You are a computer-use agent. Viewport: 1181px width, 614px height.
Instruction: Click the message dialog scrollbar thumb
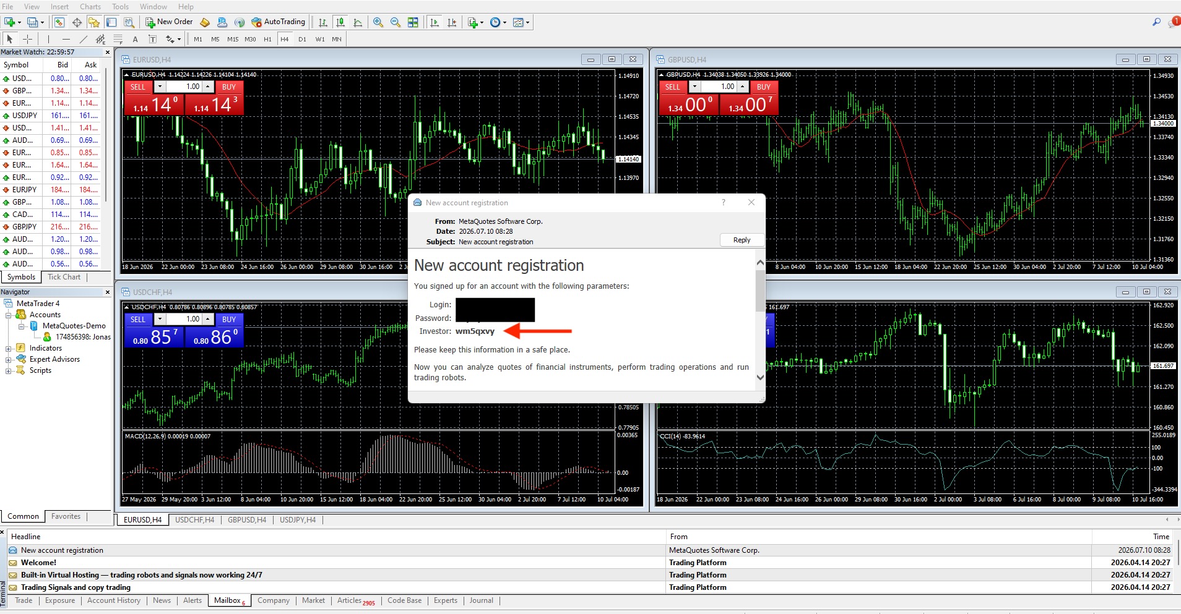tap(760, 291)
